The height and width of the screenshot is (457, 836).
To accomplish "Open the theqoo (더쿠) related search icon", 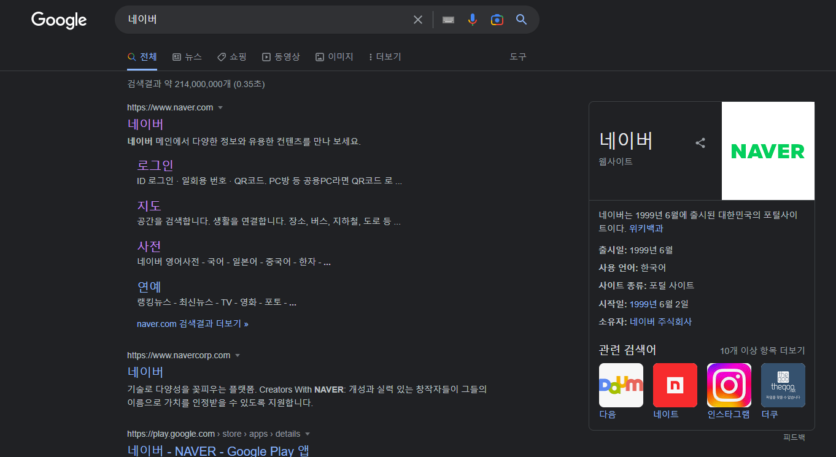I will 783,385.
